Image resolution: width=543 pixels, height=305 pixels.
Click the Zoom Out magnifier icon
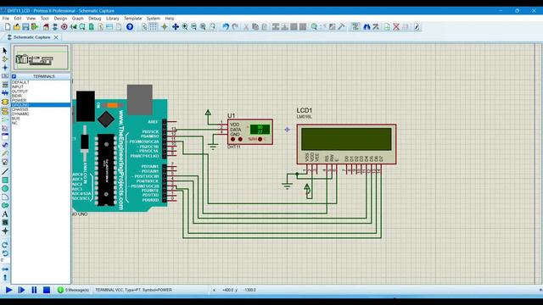194,26
